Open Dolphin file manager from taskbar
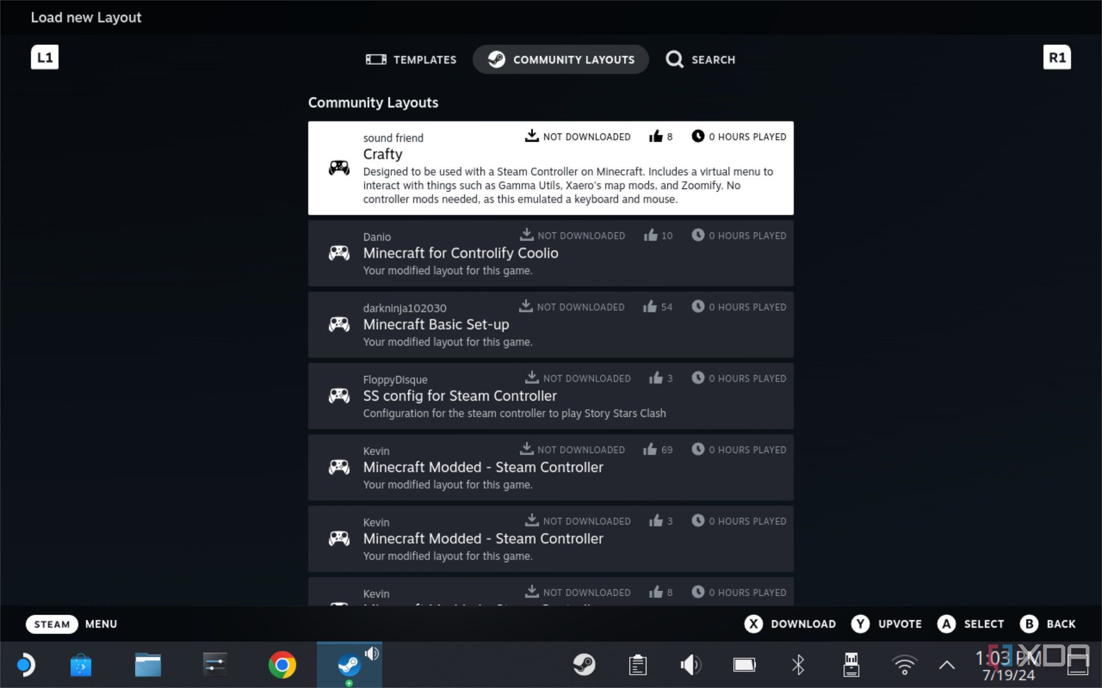Image resolution: width=1102 pixels, height=688 pixels. tap(148, 665)
